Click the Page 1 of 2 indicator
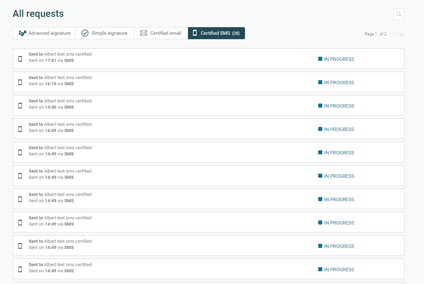The width and height of the screenshot is (424, 284). (375, 34)
